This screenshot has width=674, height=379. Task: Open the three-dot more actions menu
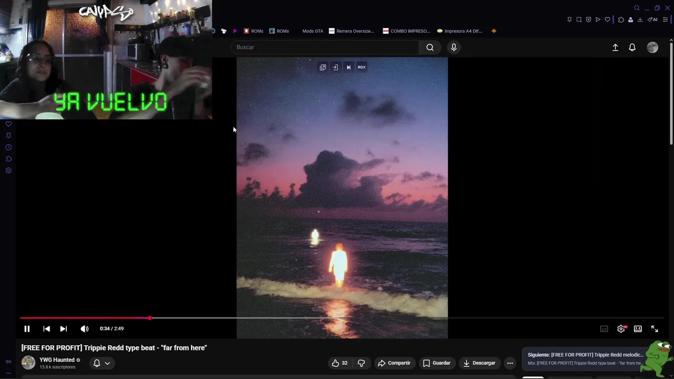click(510, 363)
